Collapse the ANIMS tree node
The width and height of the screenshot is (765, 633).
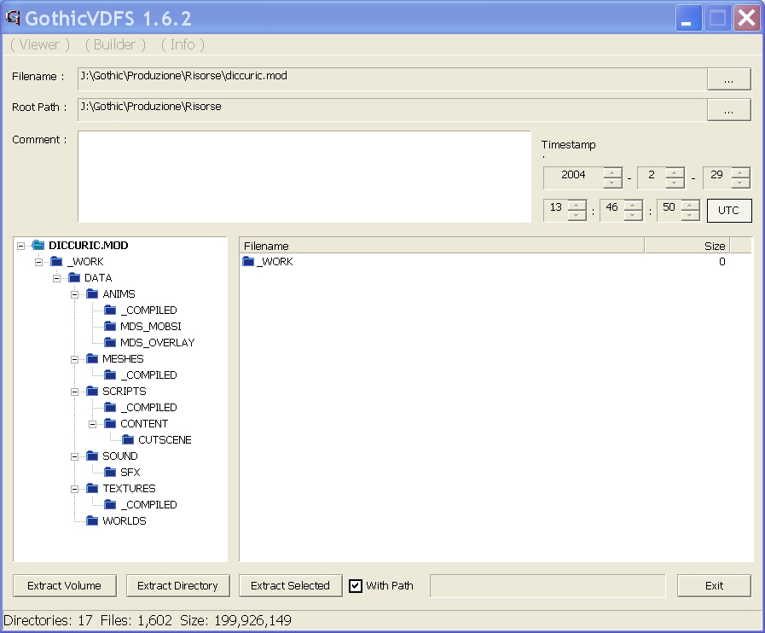[x=75, y=294]
